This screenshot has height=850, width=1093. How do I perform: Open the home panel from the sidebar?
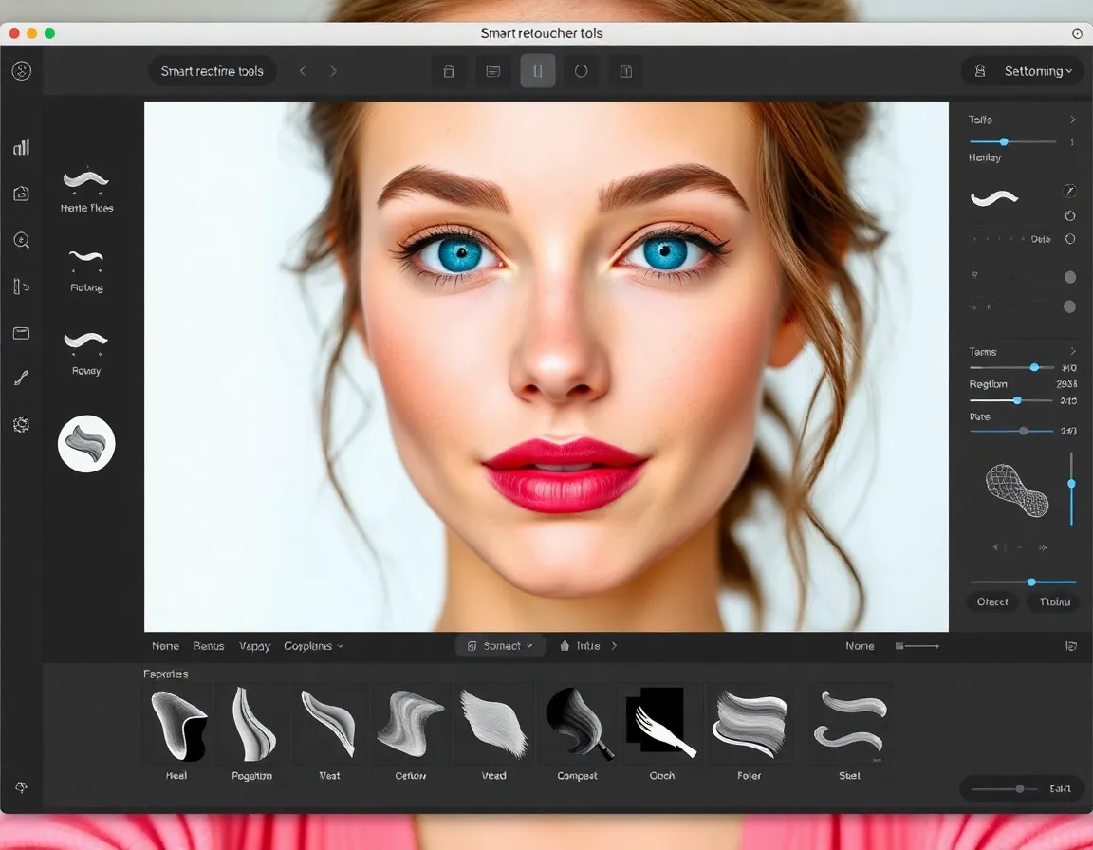click(21, 194)
